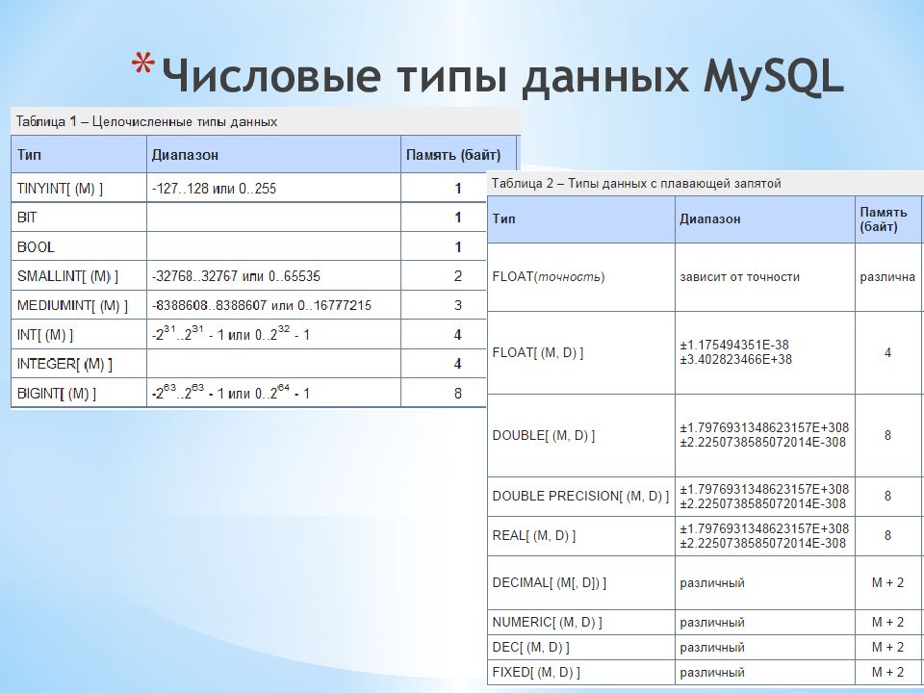Click the caption 'Таблица 2 – Типы данных с плавающей запятой'
The image size is (924, 693).
pyautogui.click(x=636, y=183)
